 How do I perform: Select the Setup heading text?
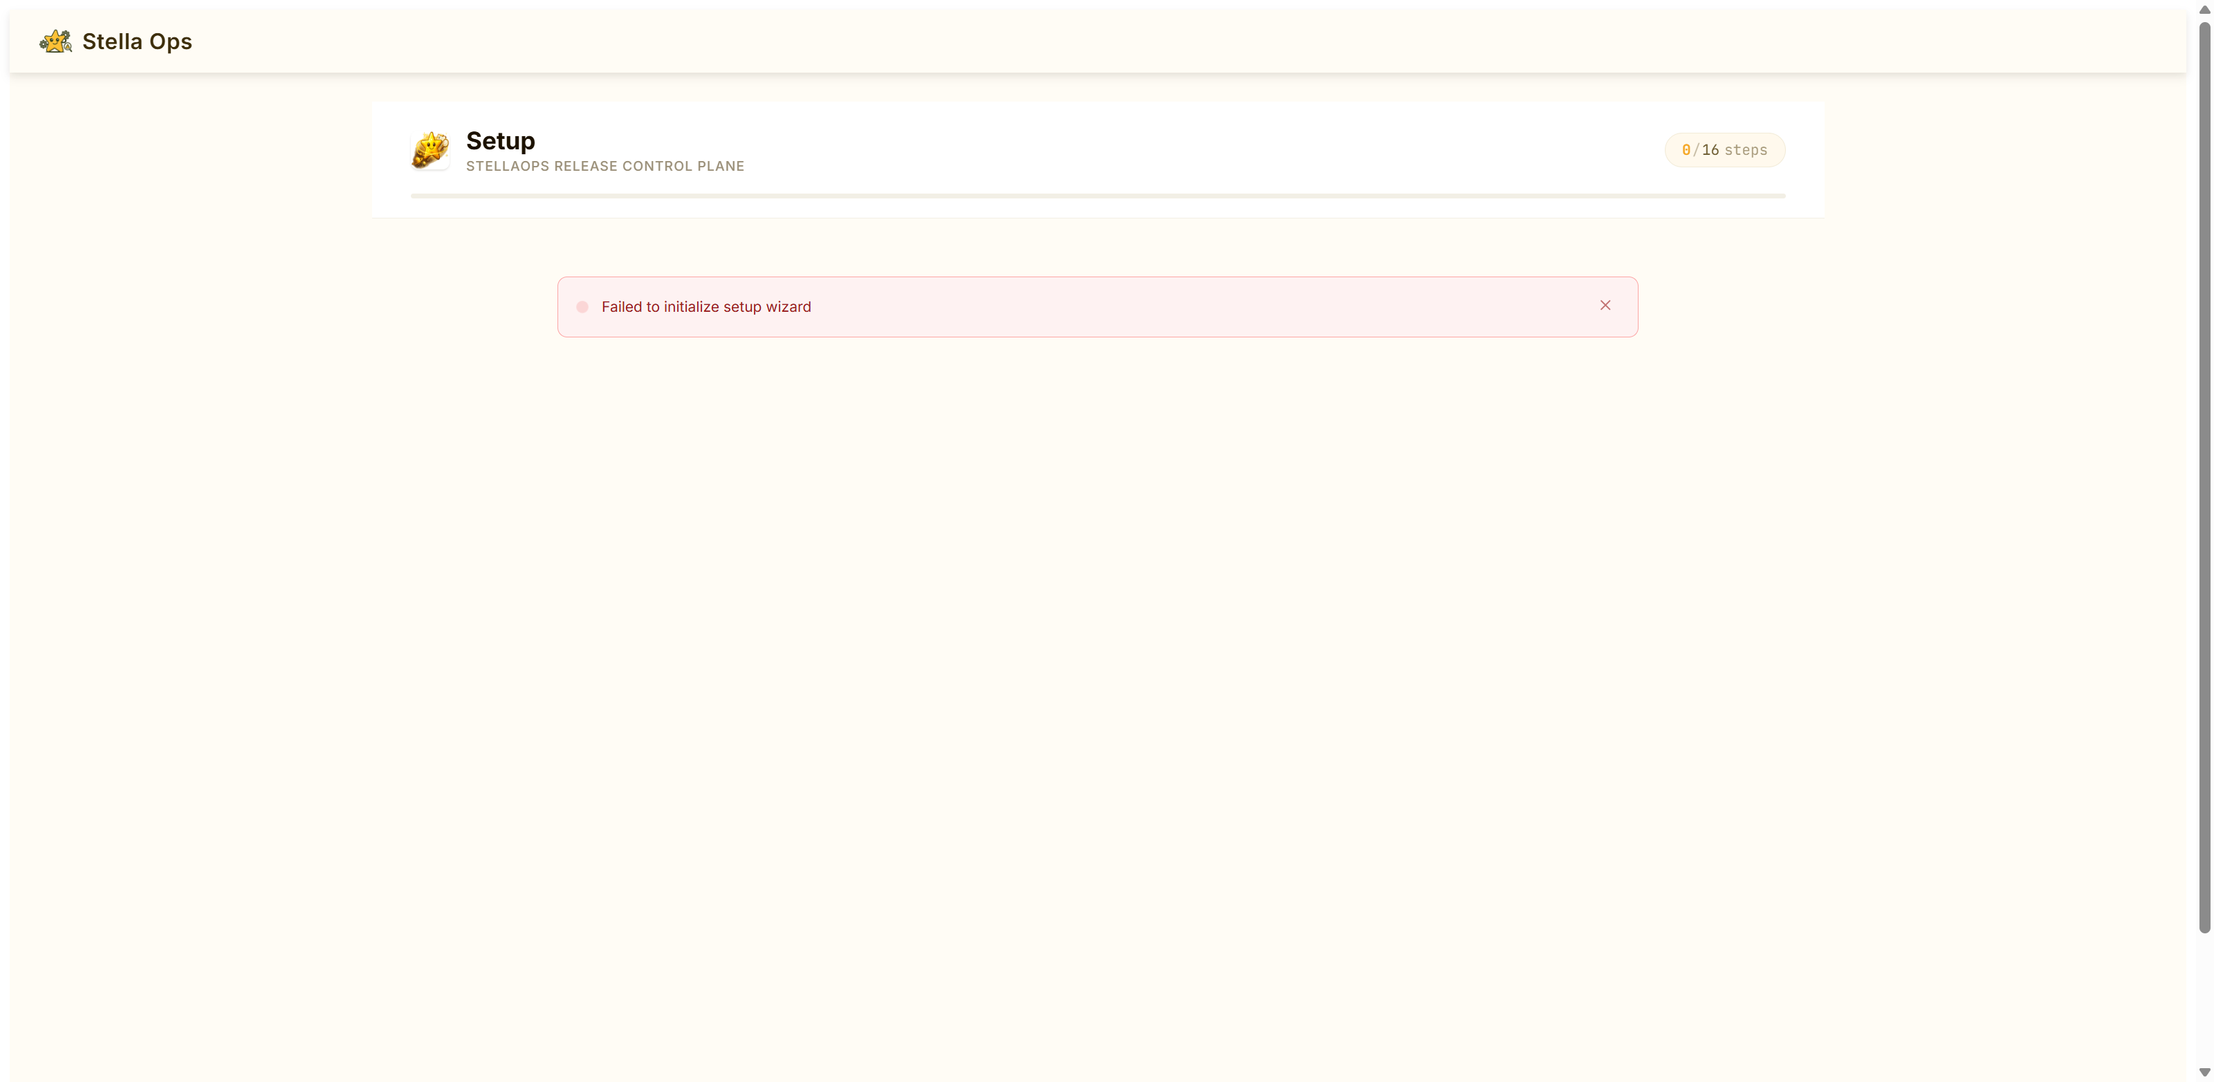point(500,140)
